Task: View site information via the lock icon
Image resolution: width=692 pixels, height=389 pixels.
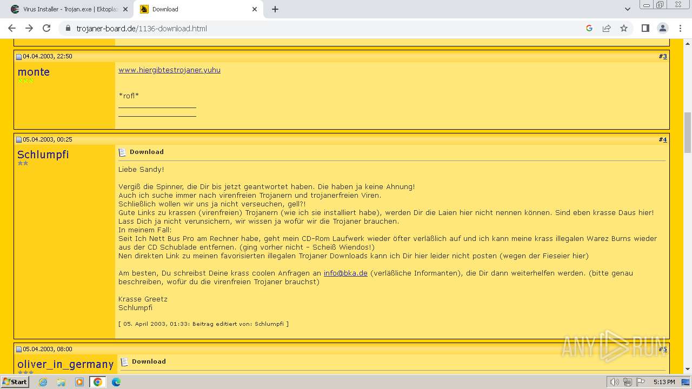Action: (68, 29)
